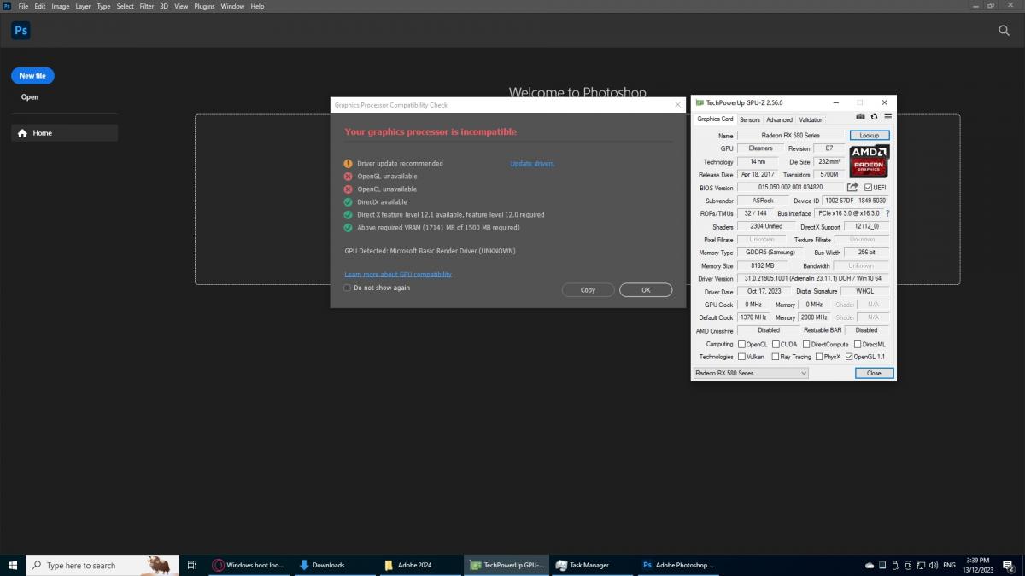Viewport: 1025px width, 576px height.
Task: Open the Filter menu
Action: coord(147,6)
